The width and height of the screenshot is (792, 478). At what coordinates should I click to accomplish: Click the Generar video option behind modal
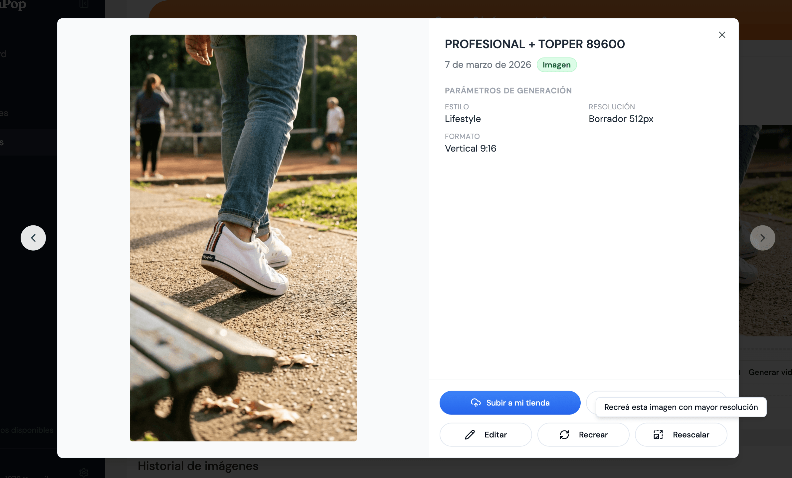pos(769,372)
